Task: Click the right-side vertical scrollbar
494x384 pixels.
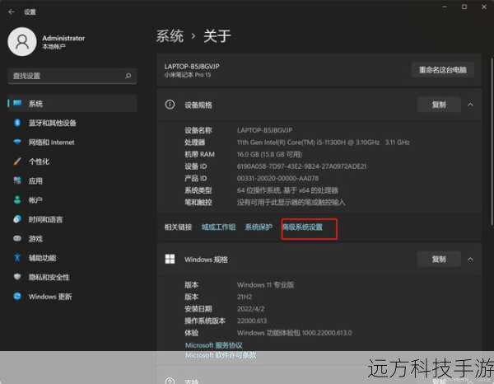Action: click(x=492, y=142)
